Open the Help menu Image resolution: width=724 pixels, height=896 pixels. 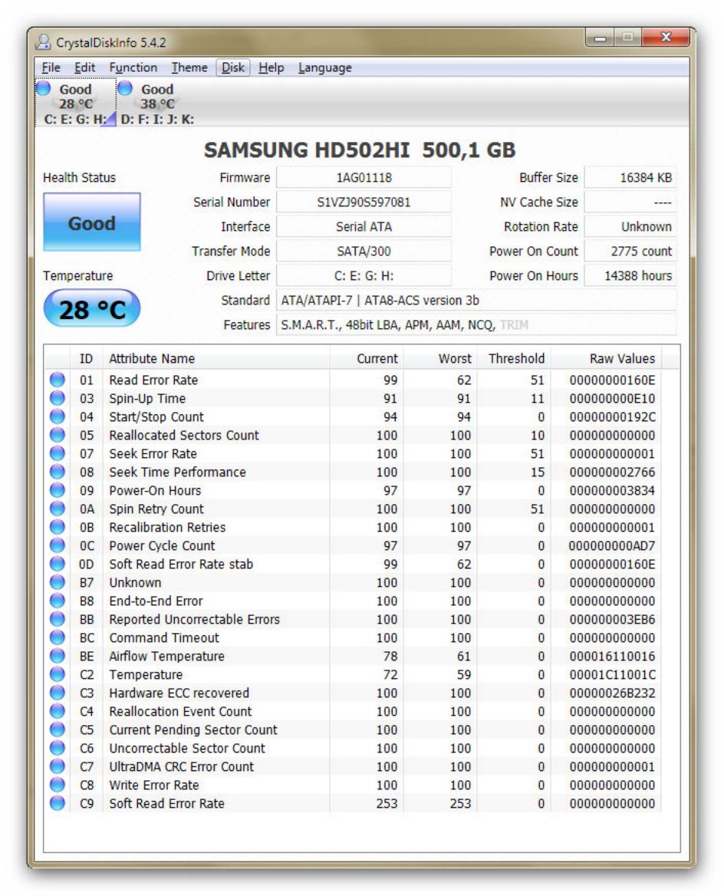(x=271, y=68)
